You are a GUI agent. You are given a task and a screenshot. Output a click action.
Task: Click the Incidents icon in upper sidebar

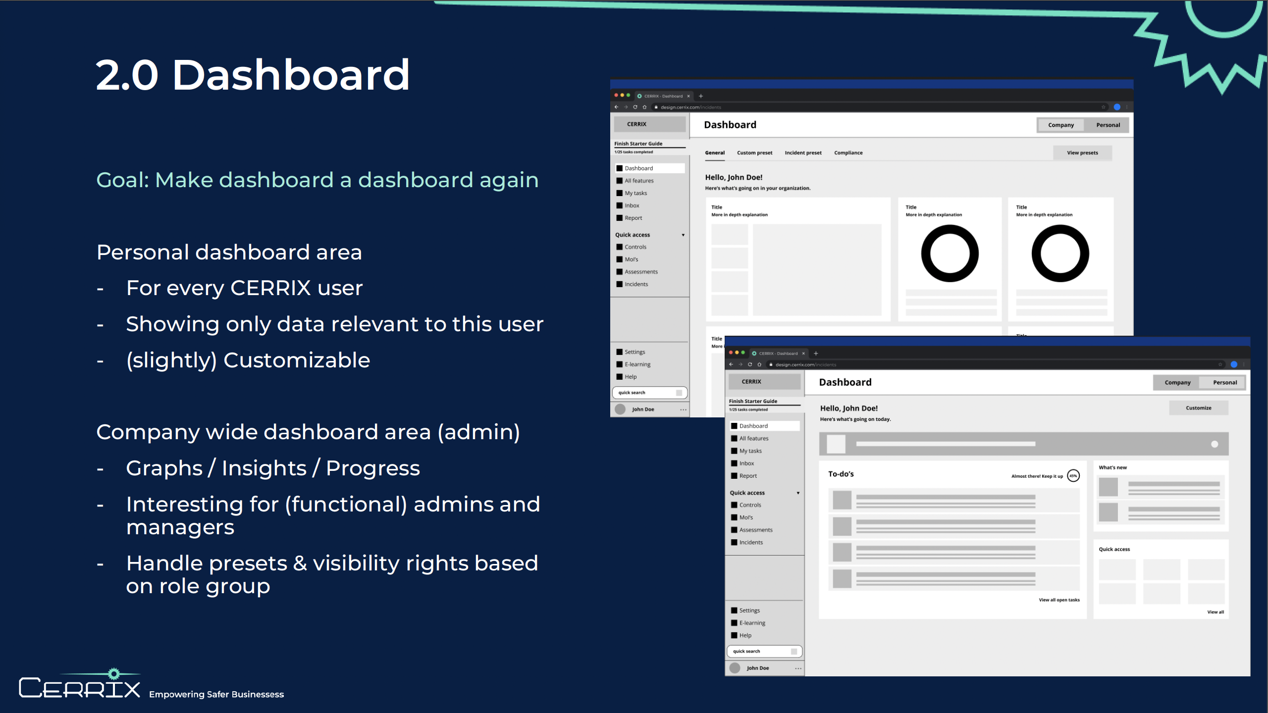(x=619, y=284)
